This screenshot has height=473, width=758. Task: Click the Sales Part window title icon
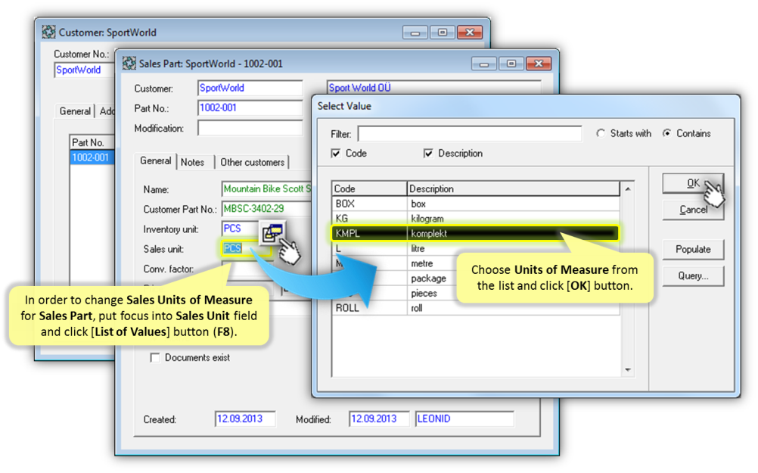click(129, 64)
